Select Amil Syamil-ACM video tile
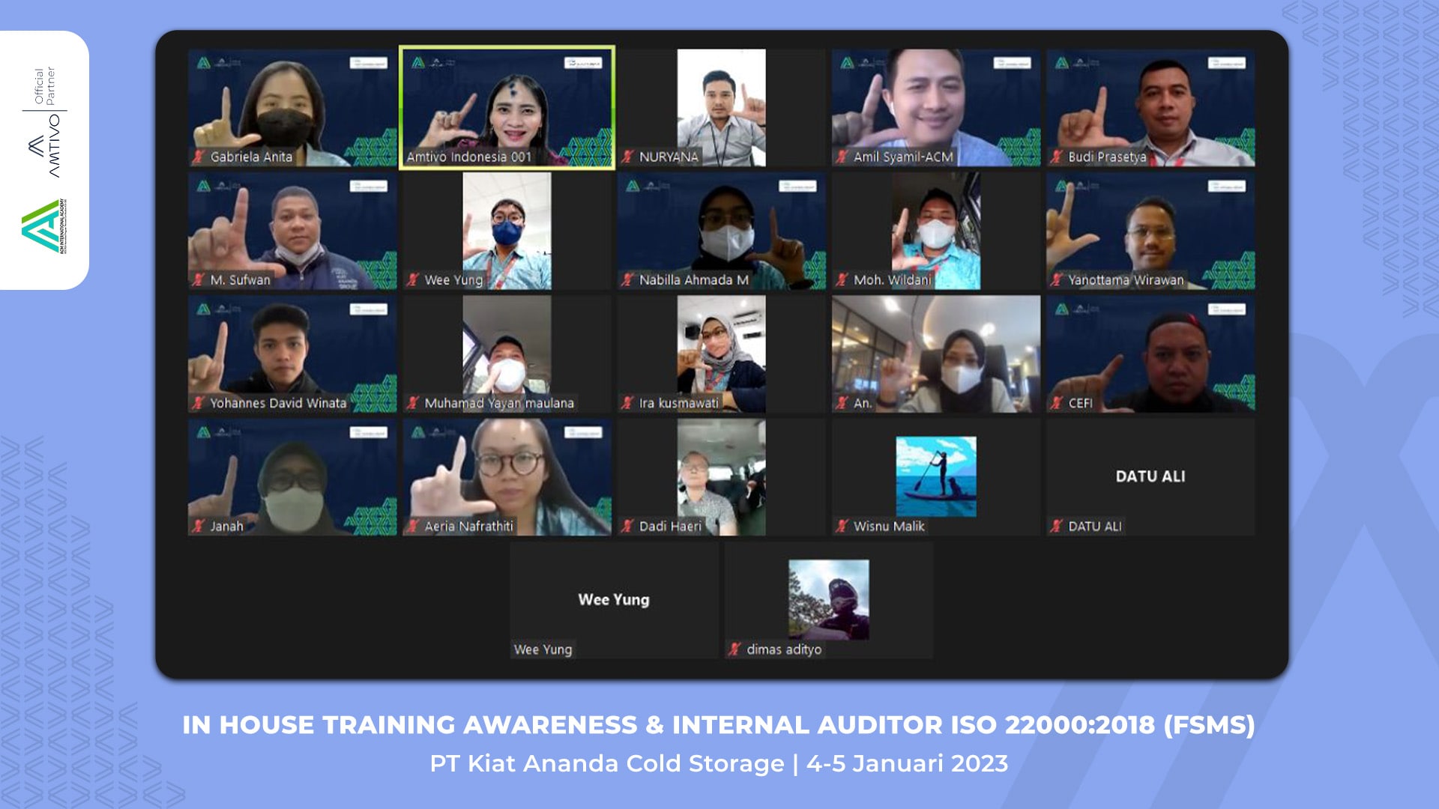Screen dimensions: 1439x809 click(x=935, y=107)
